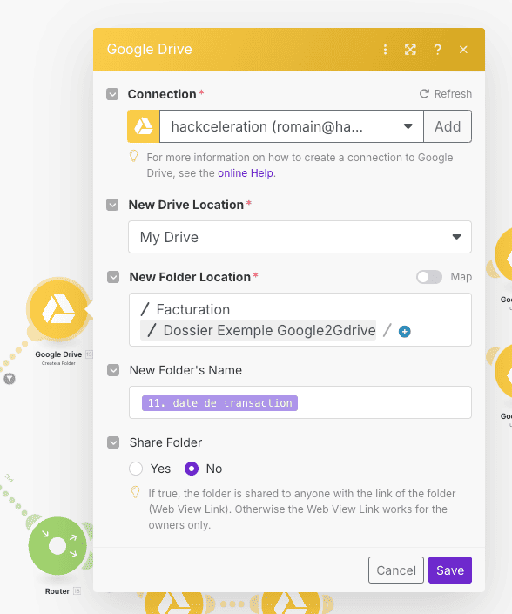Click the lightbulb hint under Connection
Screen dimensions: 512x614
point(134,156)
